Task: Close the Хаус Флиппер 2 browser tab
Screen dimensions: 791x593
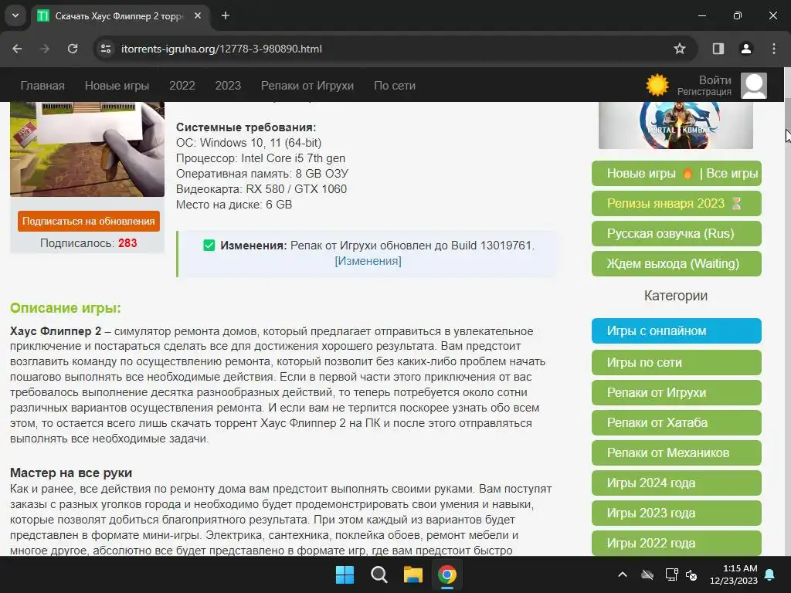Action: (x=198, y=15)
